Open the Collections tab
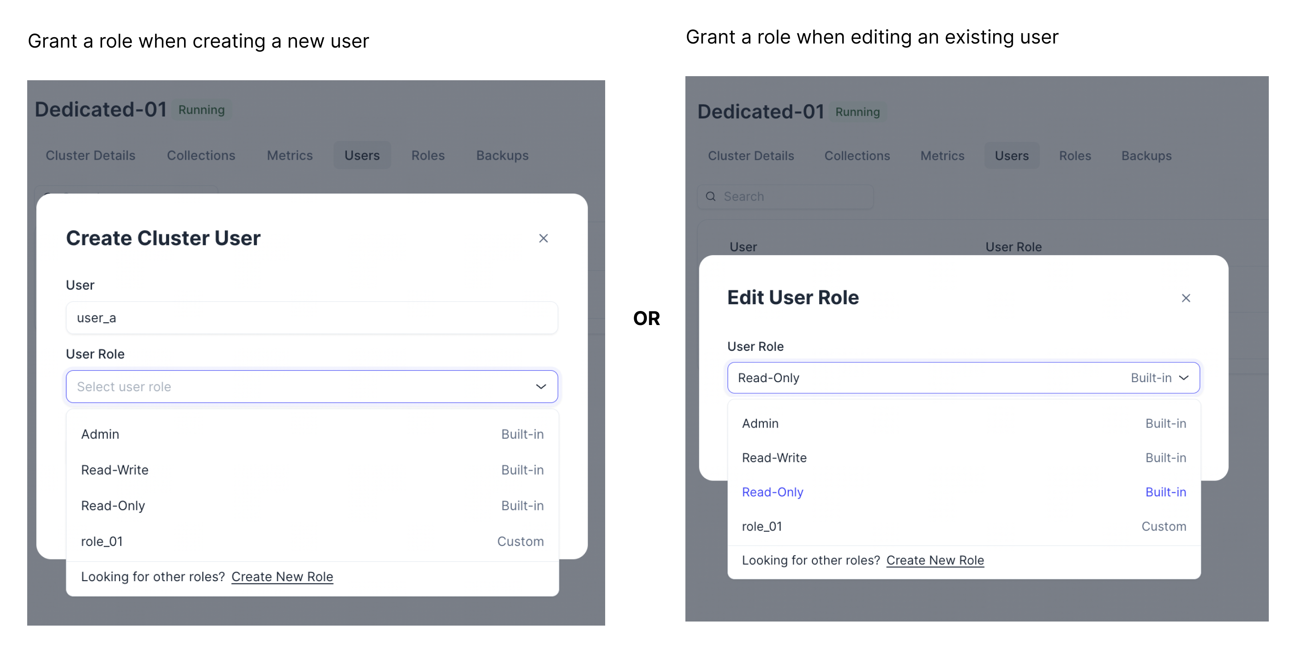Screen dimensions: 1296x646 [201, 155]
